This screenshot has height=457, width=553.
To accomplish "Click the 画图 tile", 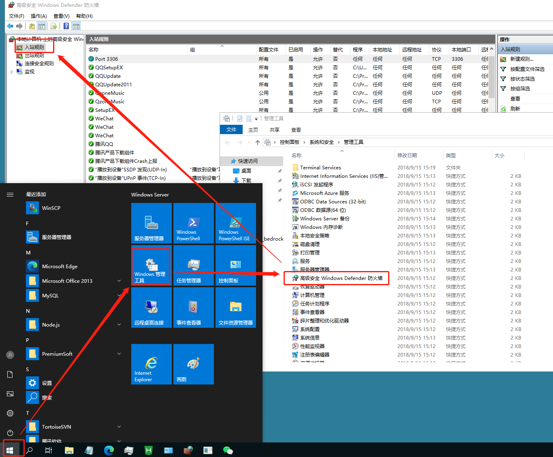I will tap(194, 364).
